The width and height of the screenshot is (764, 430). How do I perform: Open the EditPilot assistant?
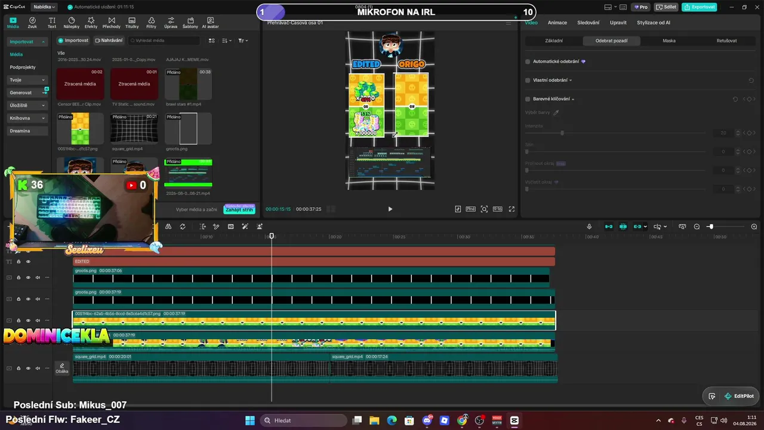(x=739, y=396)
